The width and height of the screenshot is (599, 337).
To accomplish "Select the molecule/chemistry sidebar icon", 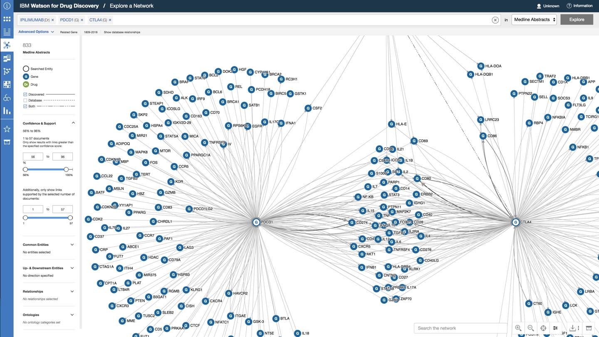I will [x=7, y=98].
